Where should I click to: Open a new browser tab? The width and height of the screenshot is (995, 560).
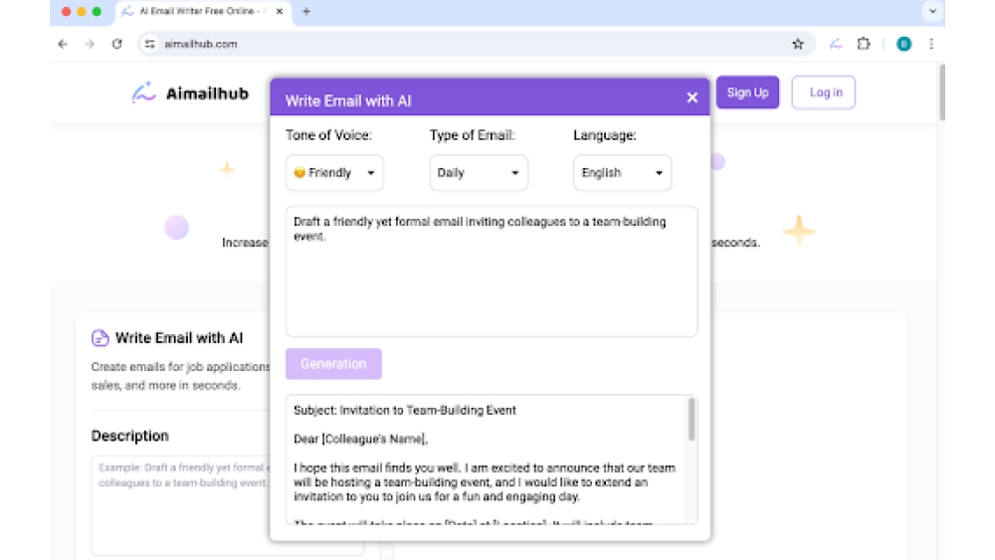[x=306, y=11]
